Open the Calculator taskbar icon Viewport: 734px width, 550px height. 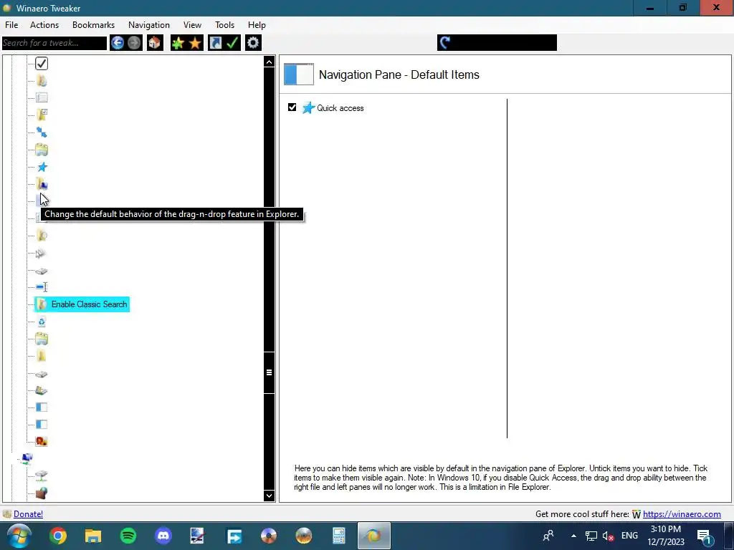click(x=339, y=536)
